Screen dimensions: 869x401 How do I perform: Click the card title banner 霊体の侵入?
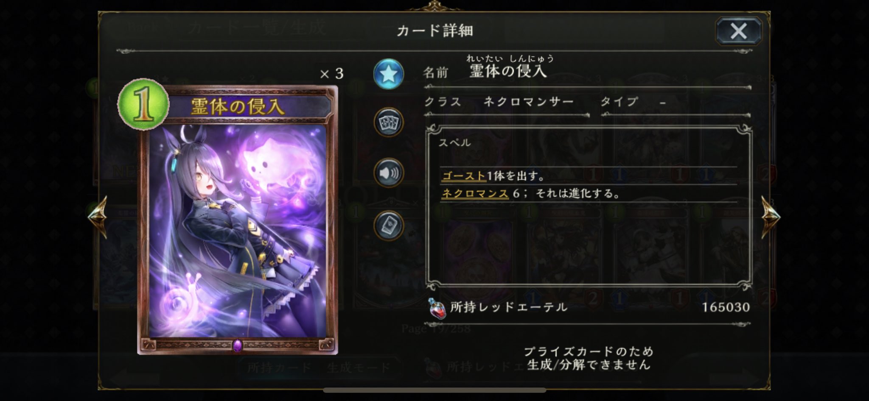[x=238, y=107]
